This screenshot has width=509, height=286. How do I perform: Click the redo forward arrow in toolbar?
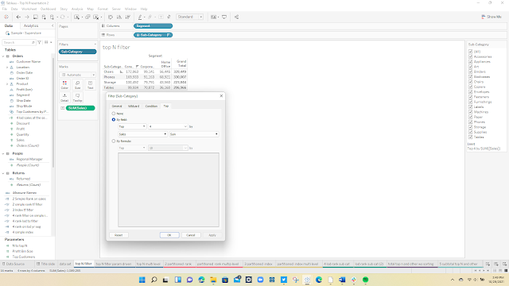(27, 17)
